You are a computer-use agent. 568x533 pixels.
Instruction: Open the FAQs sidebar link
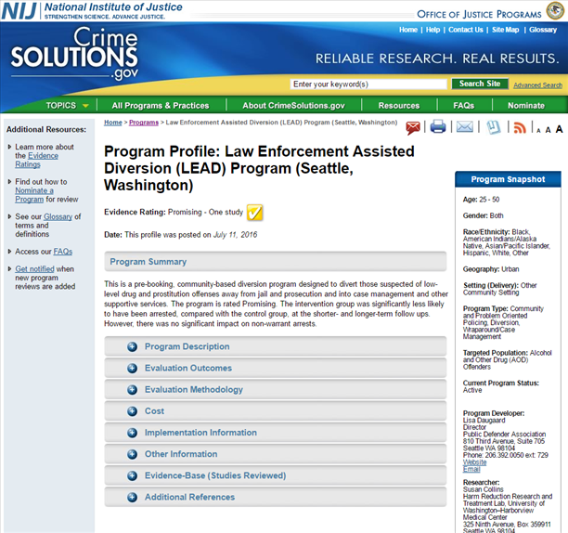pos(63,252)
